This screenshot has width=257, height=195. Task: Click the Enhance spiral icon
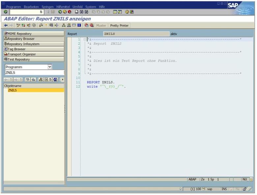34,25
